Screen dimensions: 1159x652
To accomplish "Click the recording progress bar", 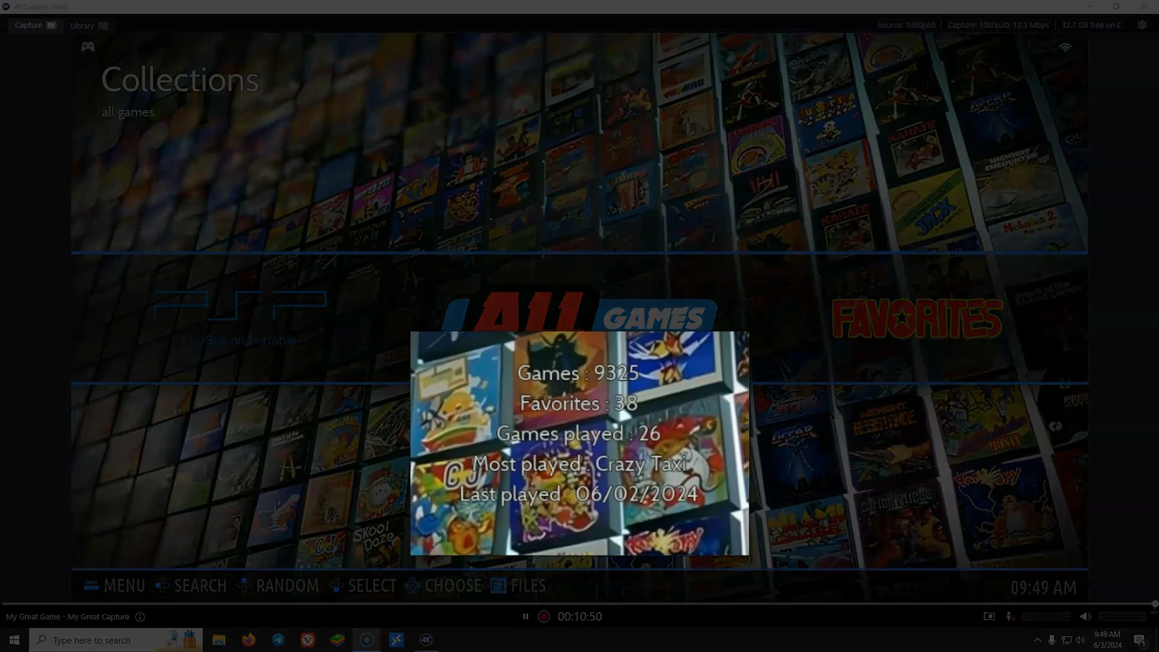I will (578, 604).
